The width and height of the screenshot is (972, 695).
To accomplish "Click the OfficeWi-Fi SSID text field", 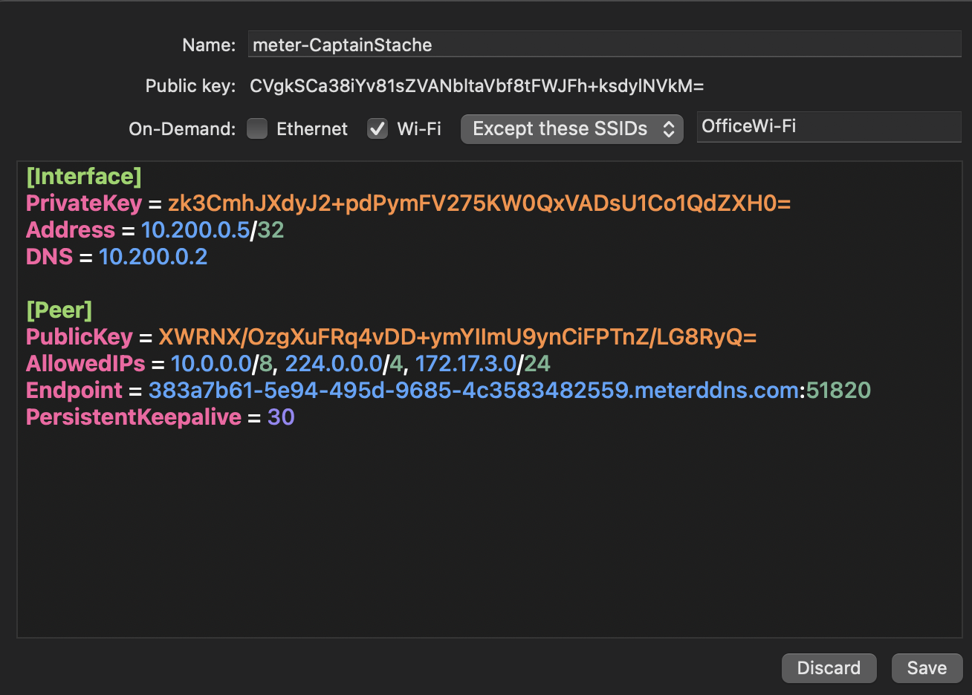I will (828, 126).
